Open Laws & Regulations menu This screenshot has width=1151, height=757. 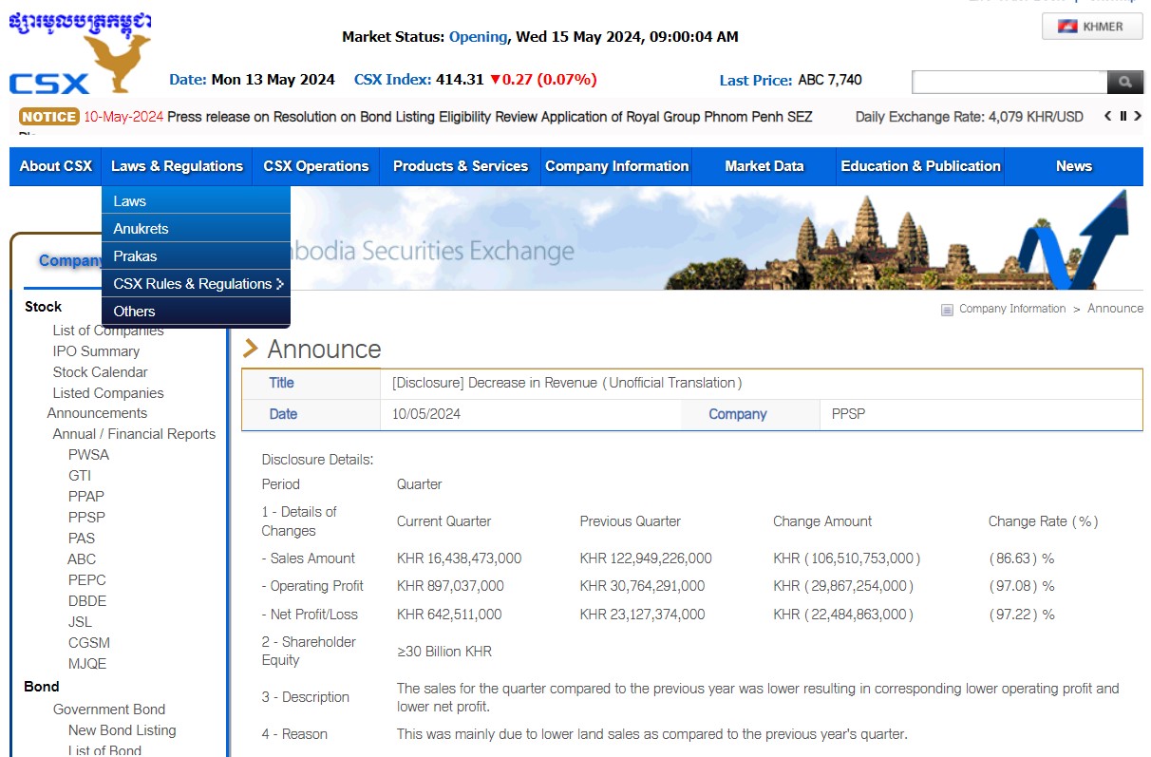177,166
